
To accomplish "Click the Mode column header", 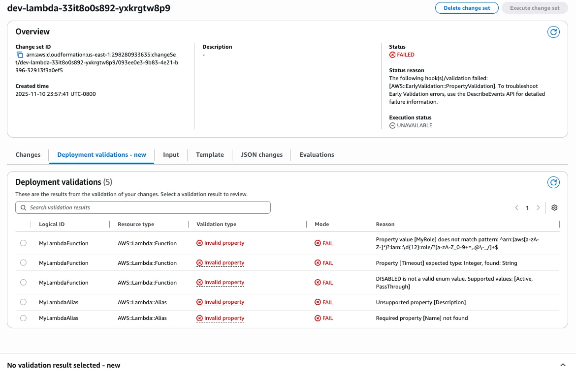I will (322, 224).
